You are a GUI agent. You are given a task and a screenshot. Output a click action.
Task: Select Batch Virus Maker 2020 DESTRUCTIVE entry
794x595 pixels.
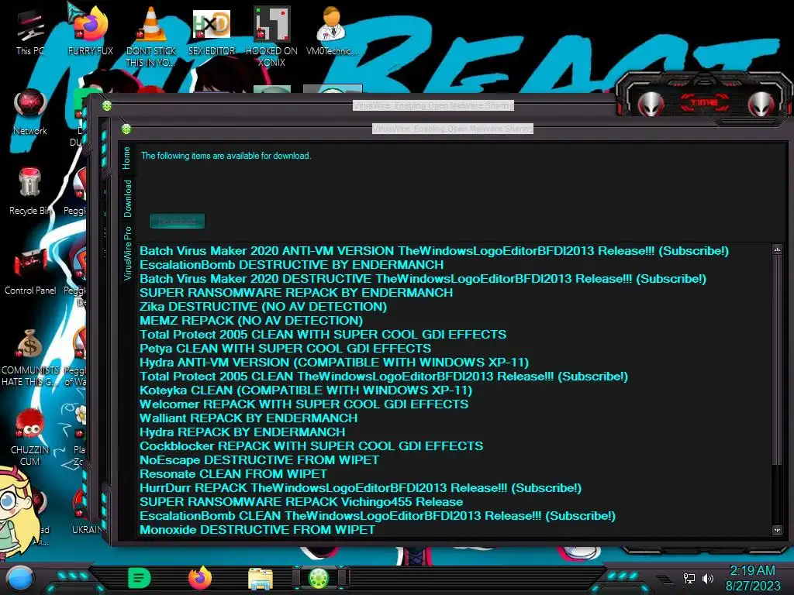pos(423,279)
